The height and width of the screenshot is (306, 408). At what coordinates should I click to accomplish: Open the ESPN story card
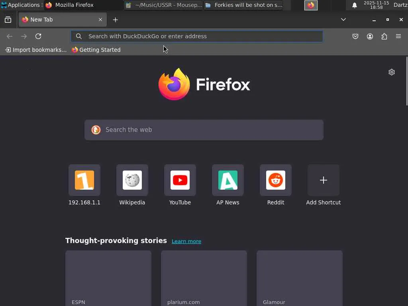[x=108, y=278]
